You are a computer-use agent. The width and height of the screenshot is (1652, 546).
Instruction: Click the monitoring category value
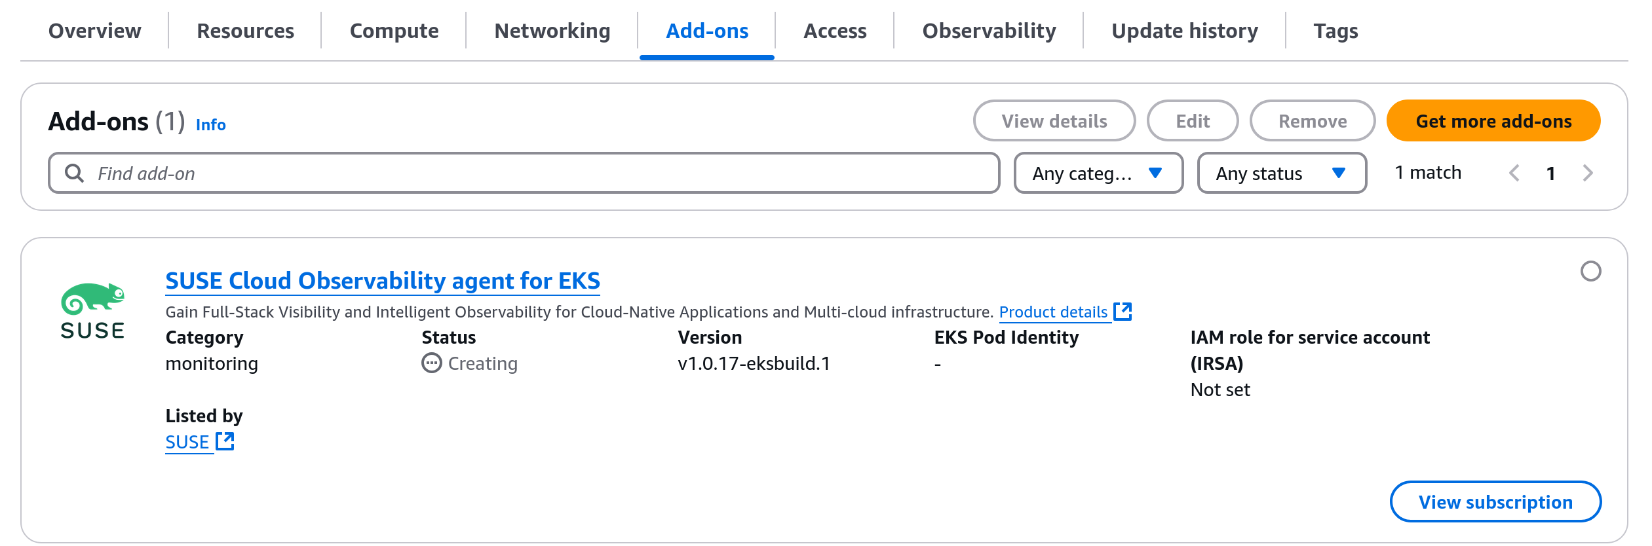click(212, 363)
